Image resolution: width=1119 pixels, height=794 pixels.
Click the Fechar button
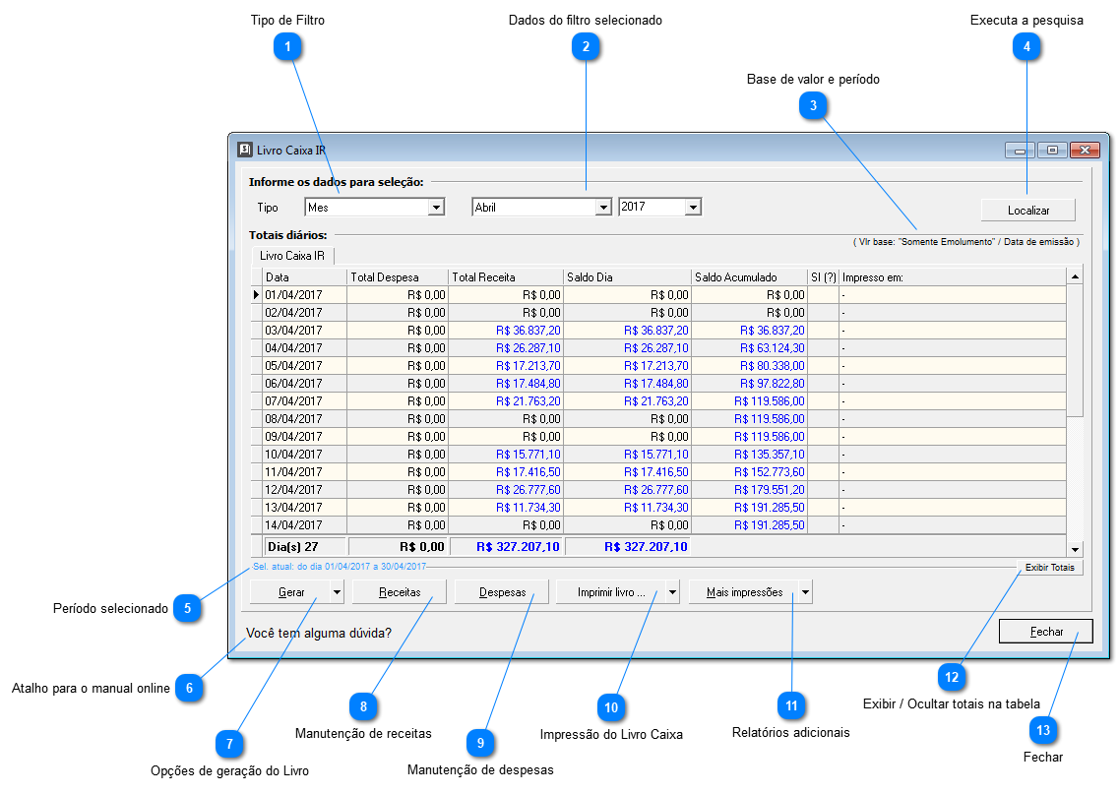pos(1046,632)
